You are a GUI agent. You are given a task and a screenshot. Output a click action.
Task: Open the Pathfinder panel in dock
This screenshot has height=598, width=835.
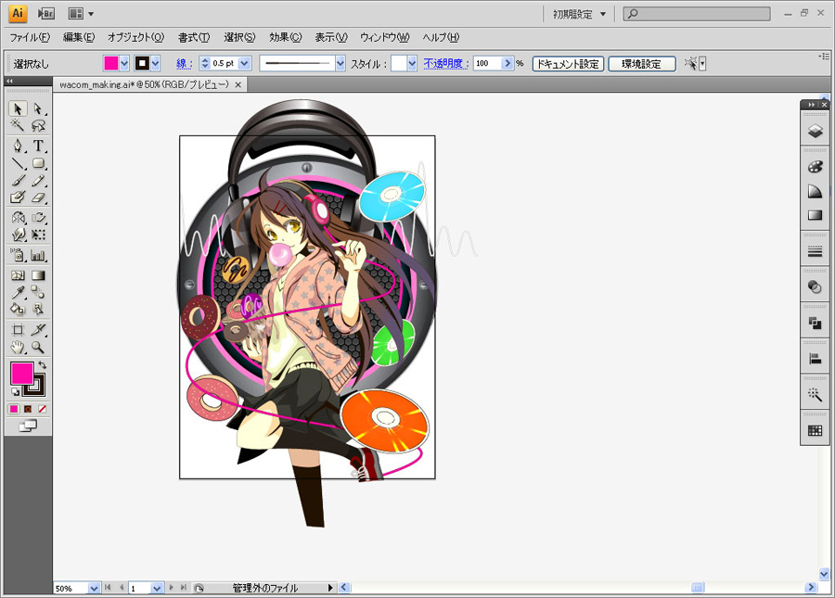click(x=815, y=323)
